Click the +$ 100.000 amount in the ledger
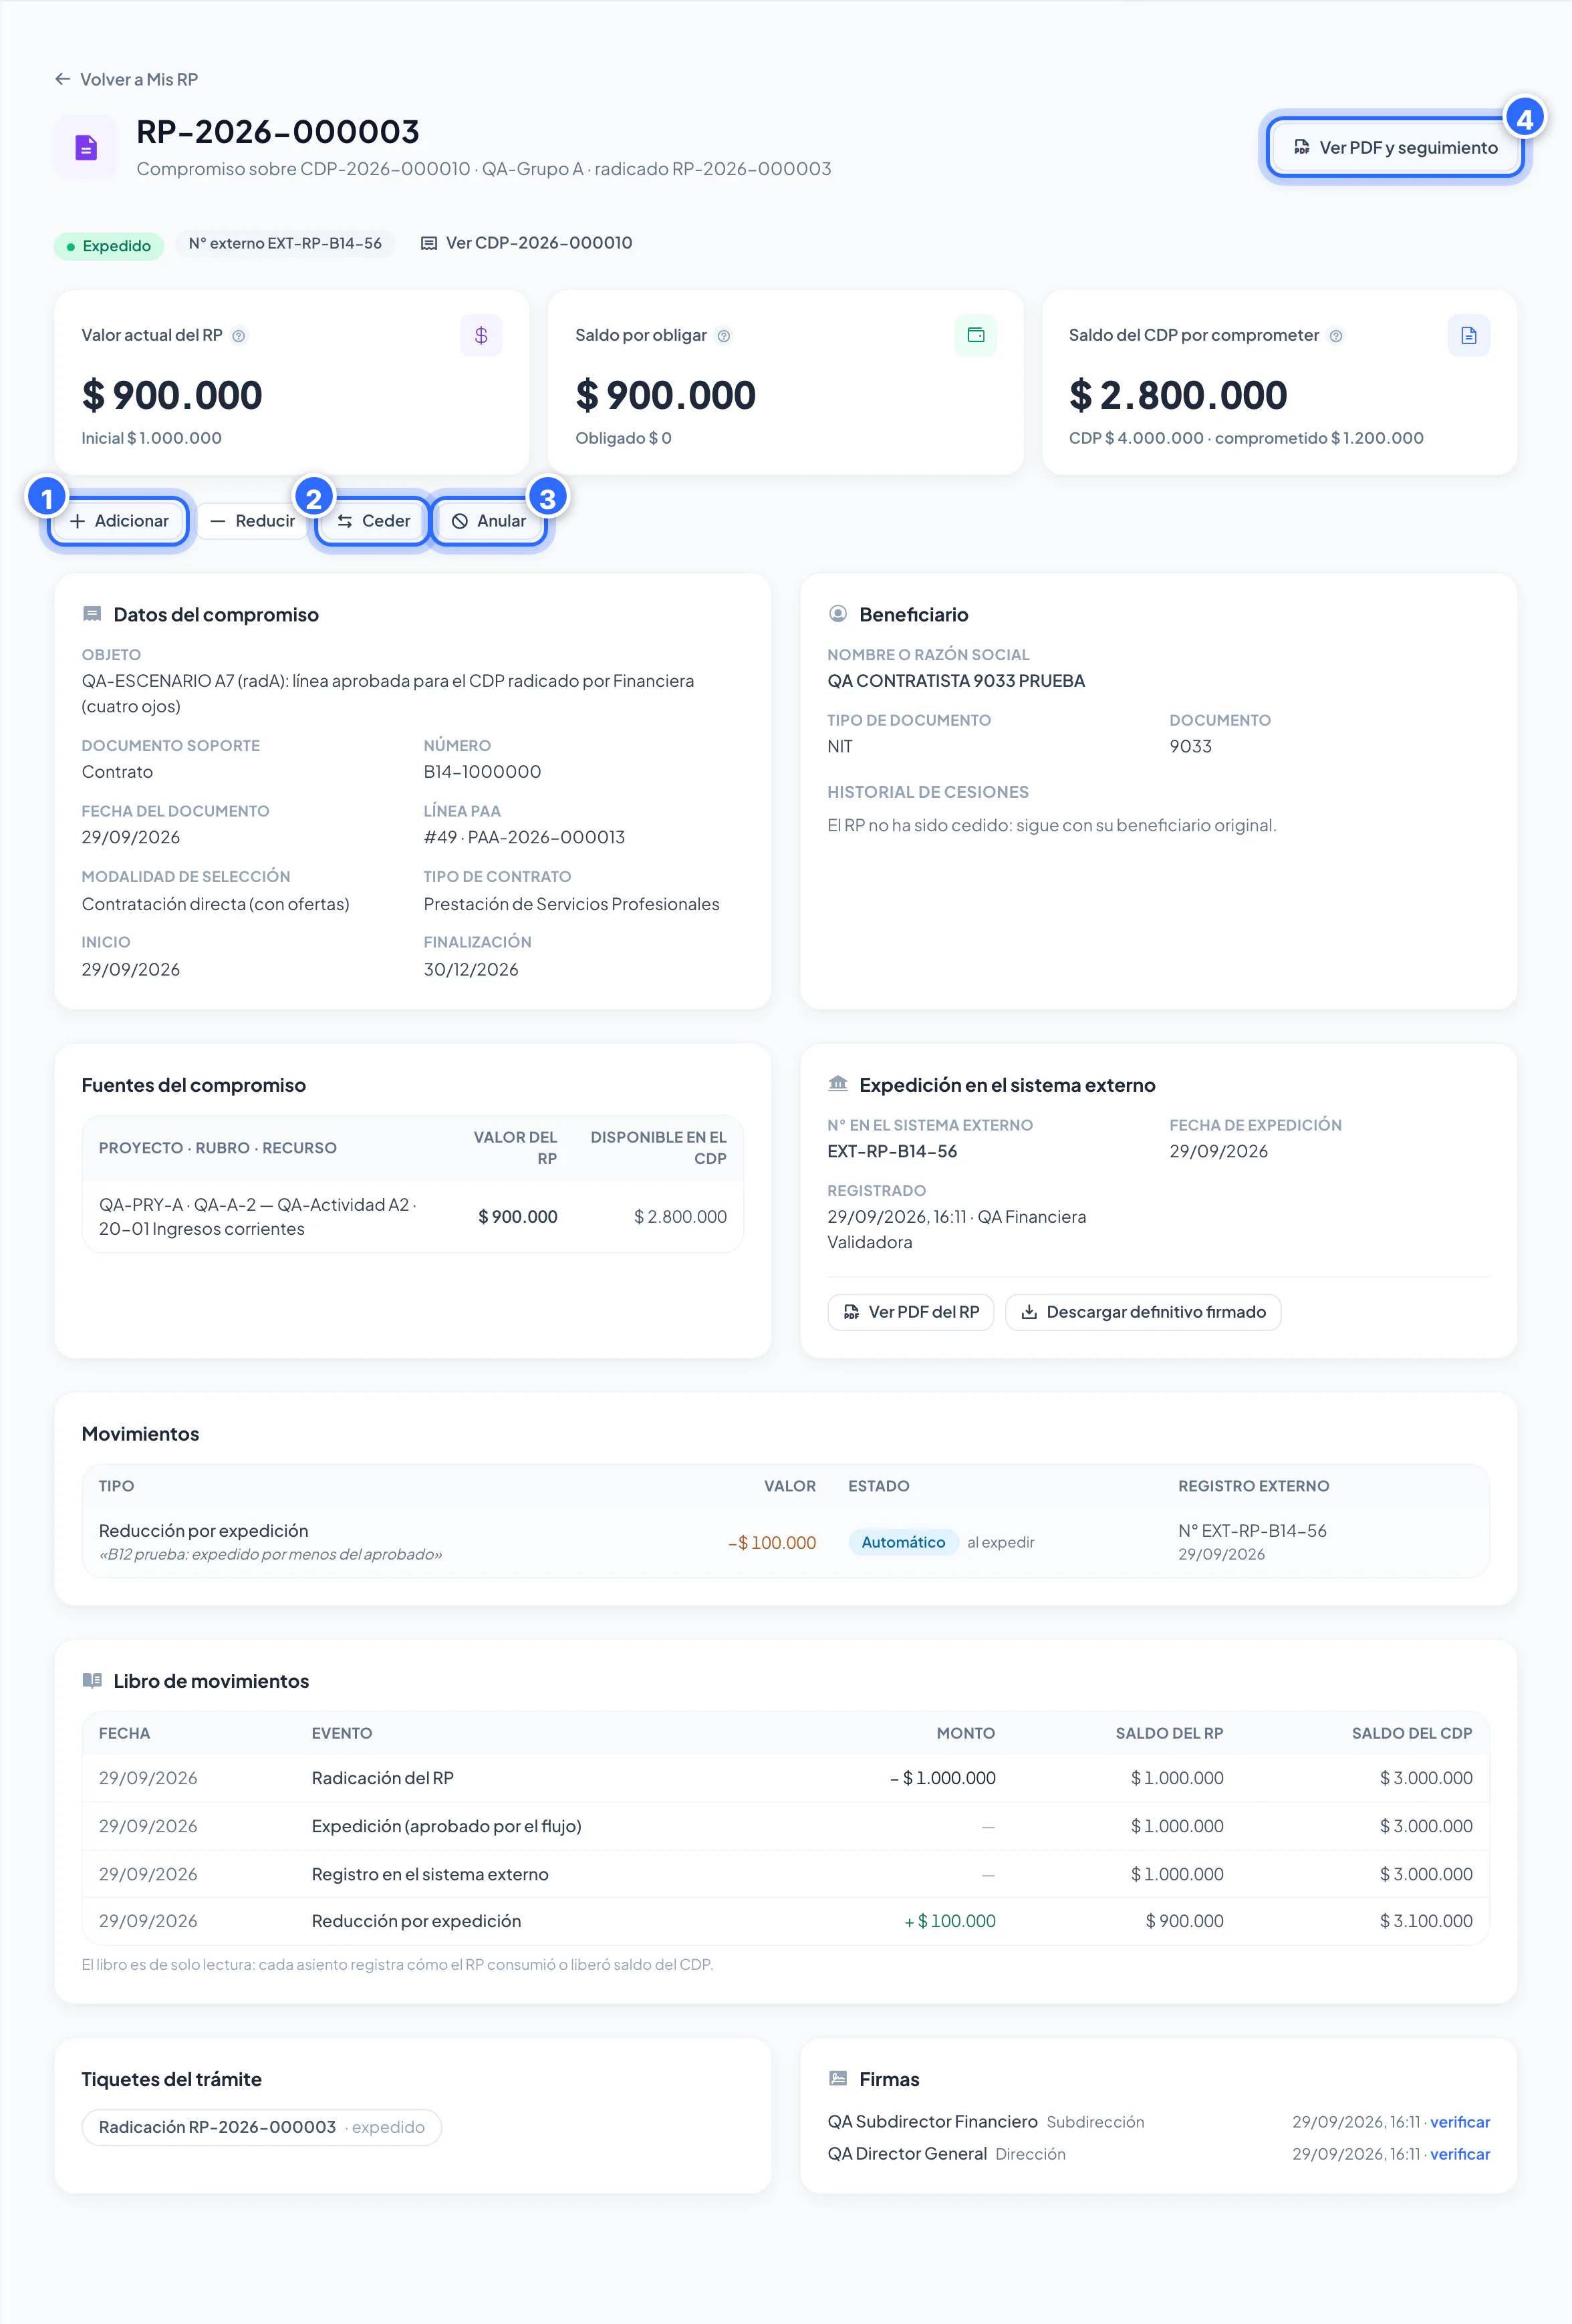The height and width of the screenshot is (2324, 1572). pyautogui.click(x=949, y=1921)
